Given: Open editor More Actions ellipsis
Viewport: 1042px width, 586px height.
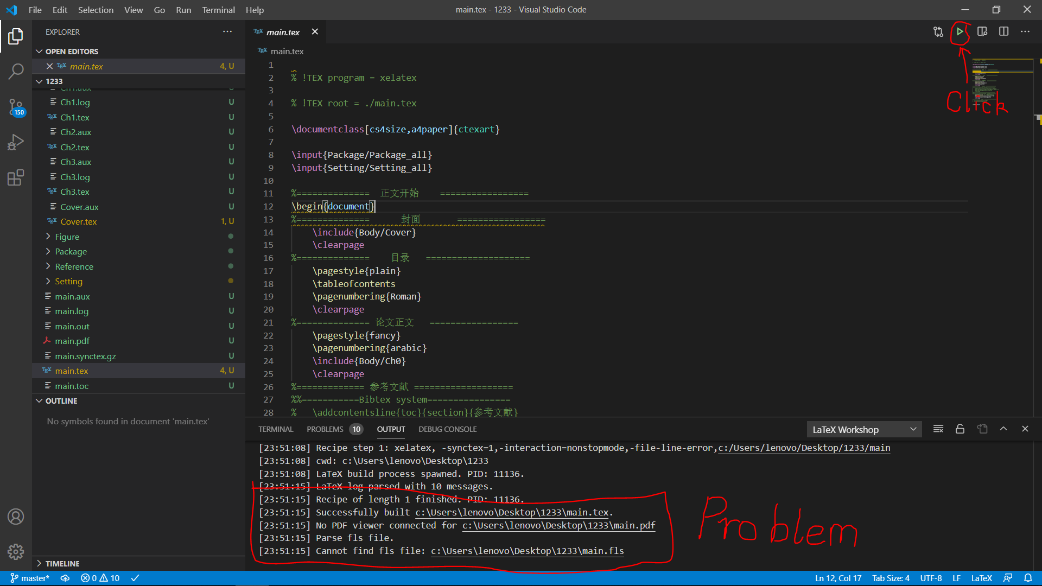Looking at the screenshot, I should [1025, 31].
